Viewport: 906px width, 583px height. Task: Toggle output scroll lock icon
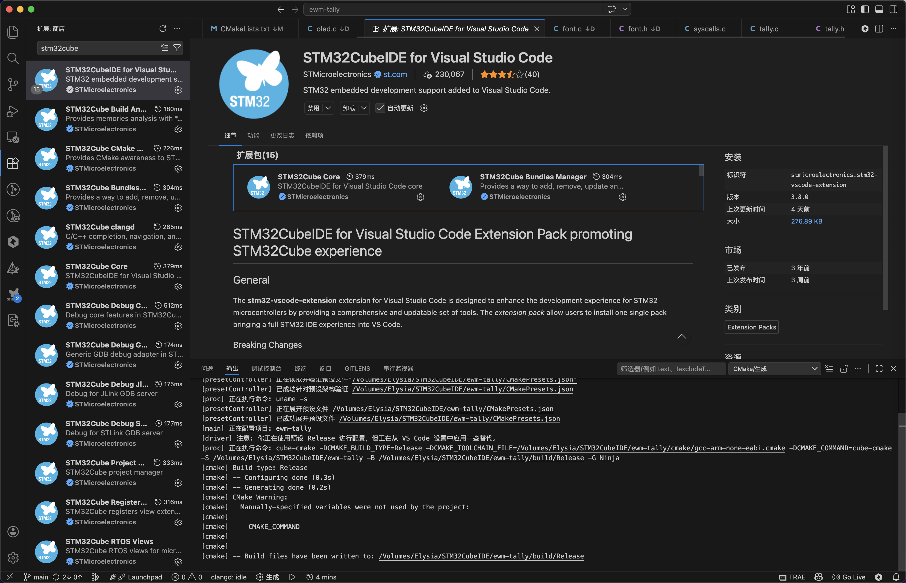click(843, 369)
